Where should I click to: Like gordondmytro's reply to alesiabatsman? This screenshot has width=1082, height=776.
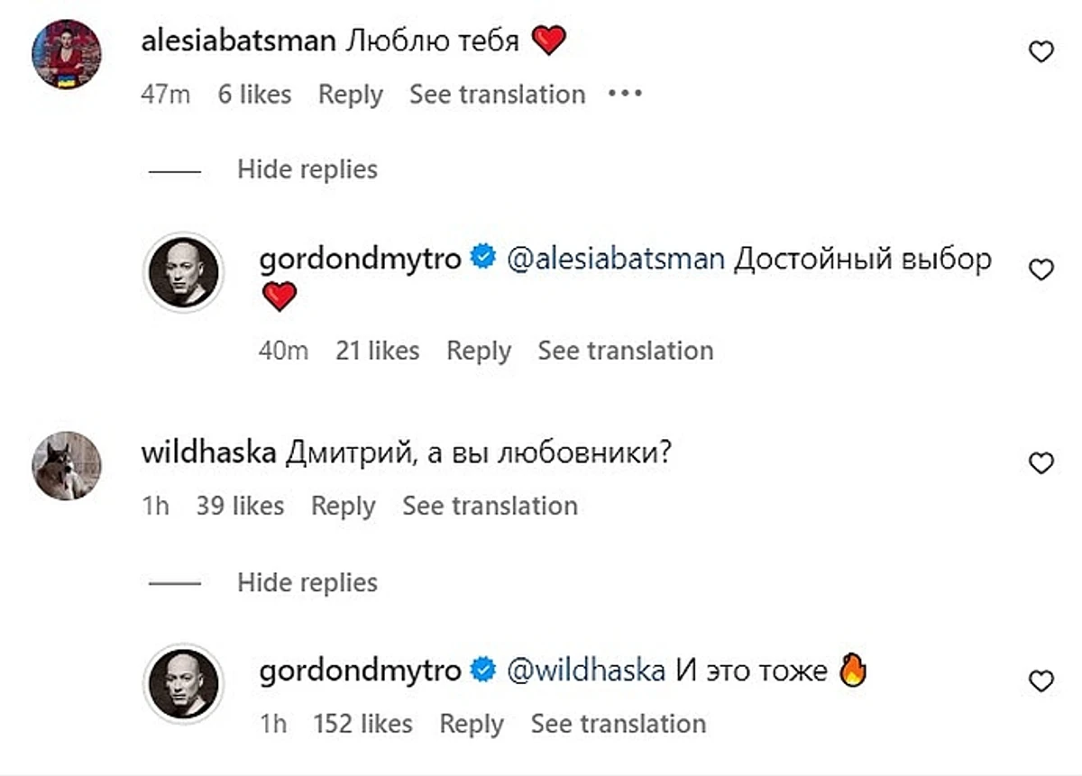(x=1041, y=269)
